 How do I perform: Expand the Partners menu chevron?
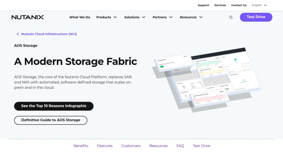(x=171, y=17)
